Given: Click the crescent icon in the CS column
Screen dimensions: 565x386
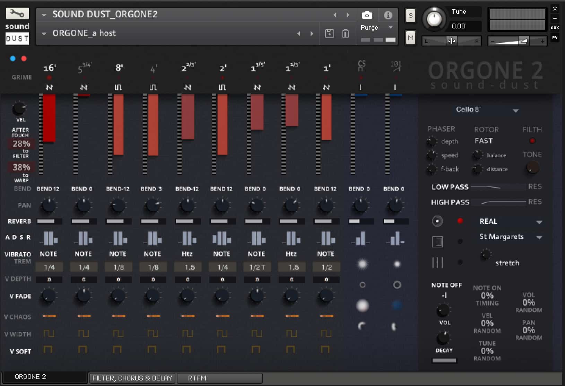Looking at the screenshot, I should [361, 326].
